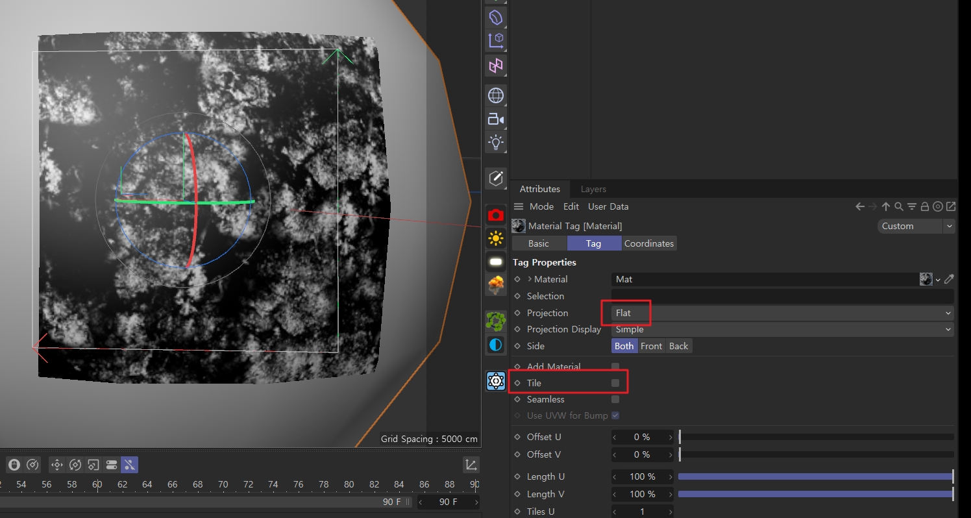This screenshot has width=971, height=518.
Task: Open Attributes in new window icon
Action: click(x=951, y=206)
